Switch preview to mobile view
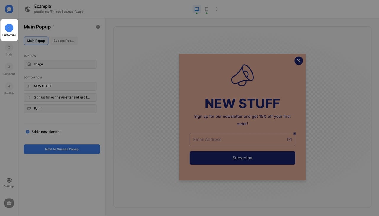 point(206,9)
